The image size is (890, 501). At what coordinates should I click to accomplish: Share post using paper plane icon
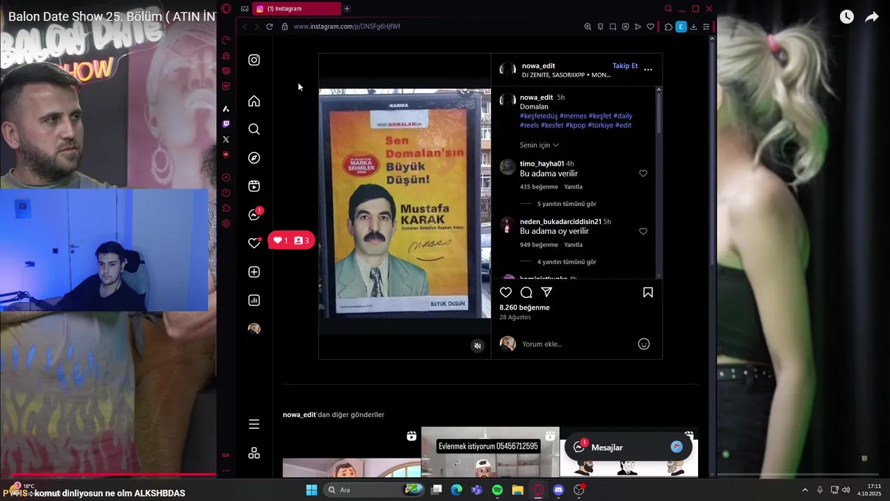[547, 292]
